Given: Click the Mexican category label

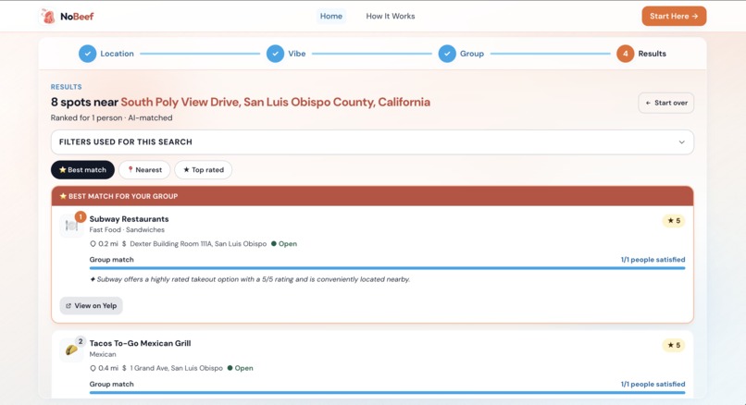Looking at the screenshot, I should [x=103, y=354].
